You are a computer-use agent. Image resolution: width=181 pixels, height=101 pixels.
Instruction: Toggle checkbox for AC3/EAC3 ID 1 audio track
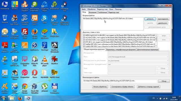[x=84, y=38]
